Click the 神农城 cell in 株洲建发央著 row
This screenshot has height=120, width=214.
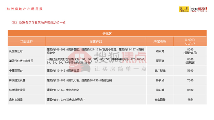pos(160,80)
